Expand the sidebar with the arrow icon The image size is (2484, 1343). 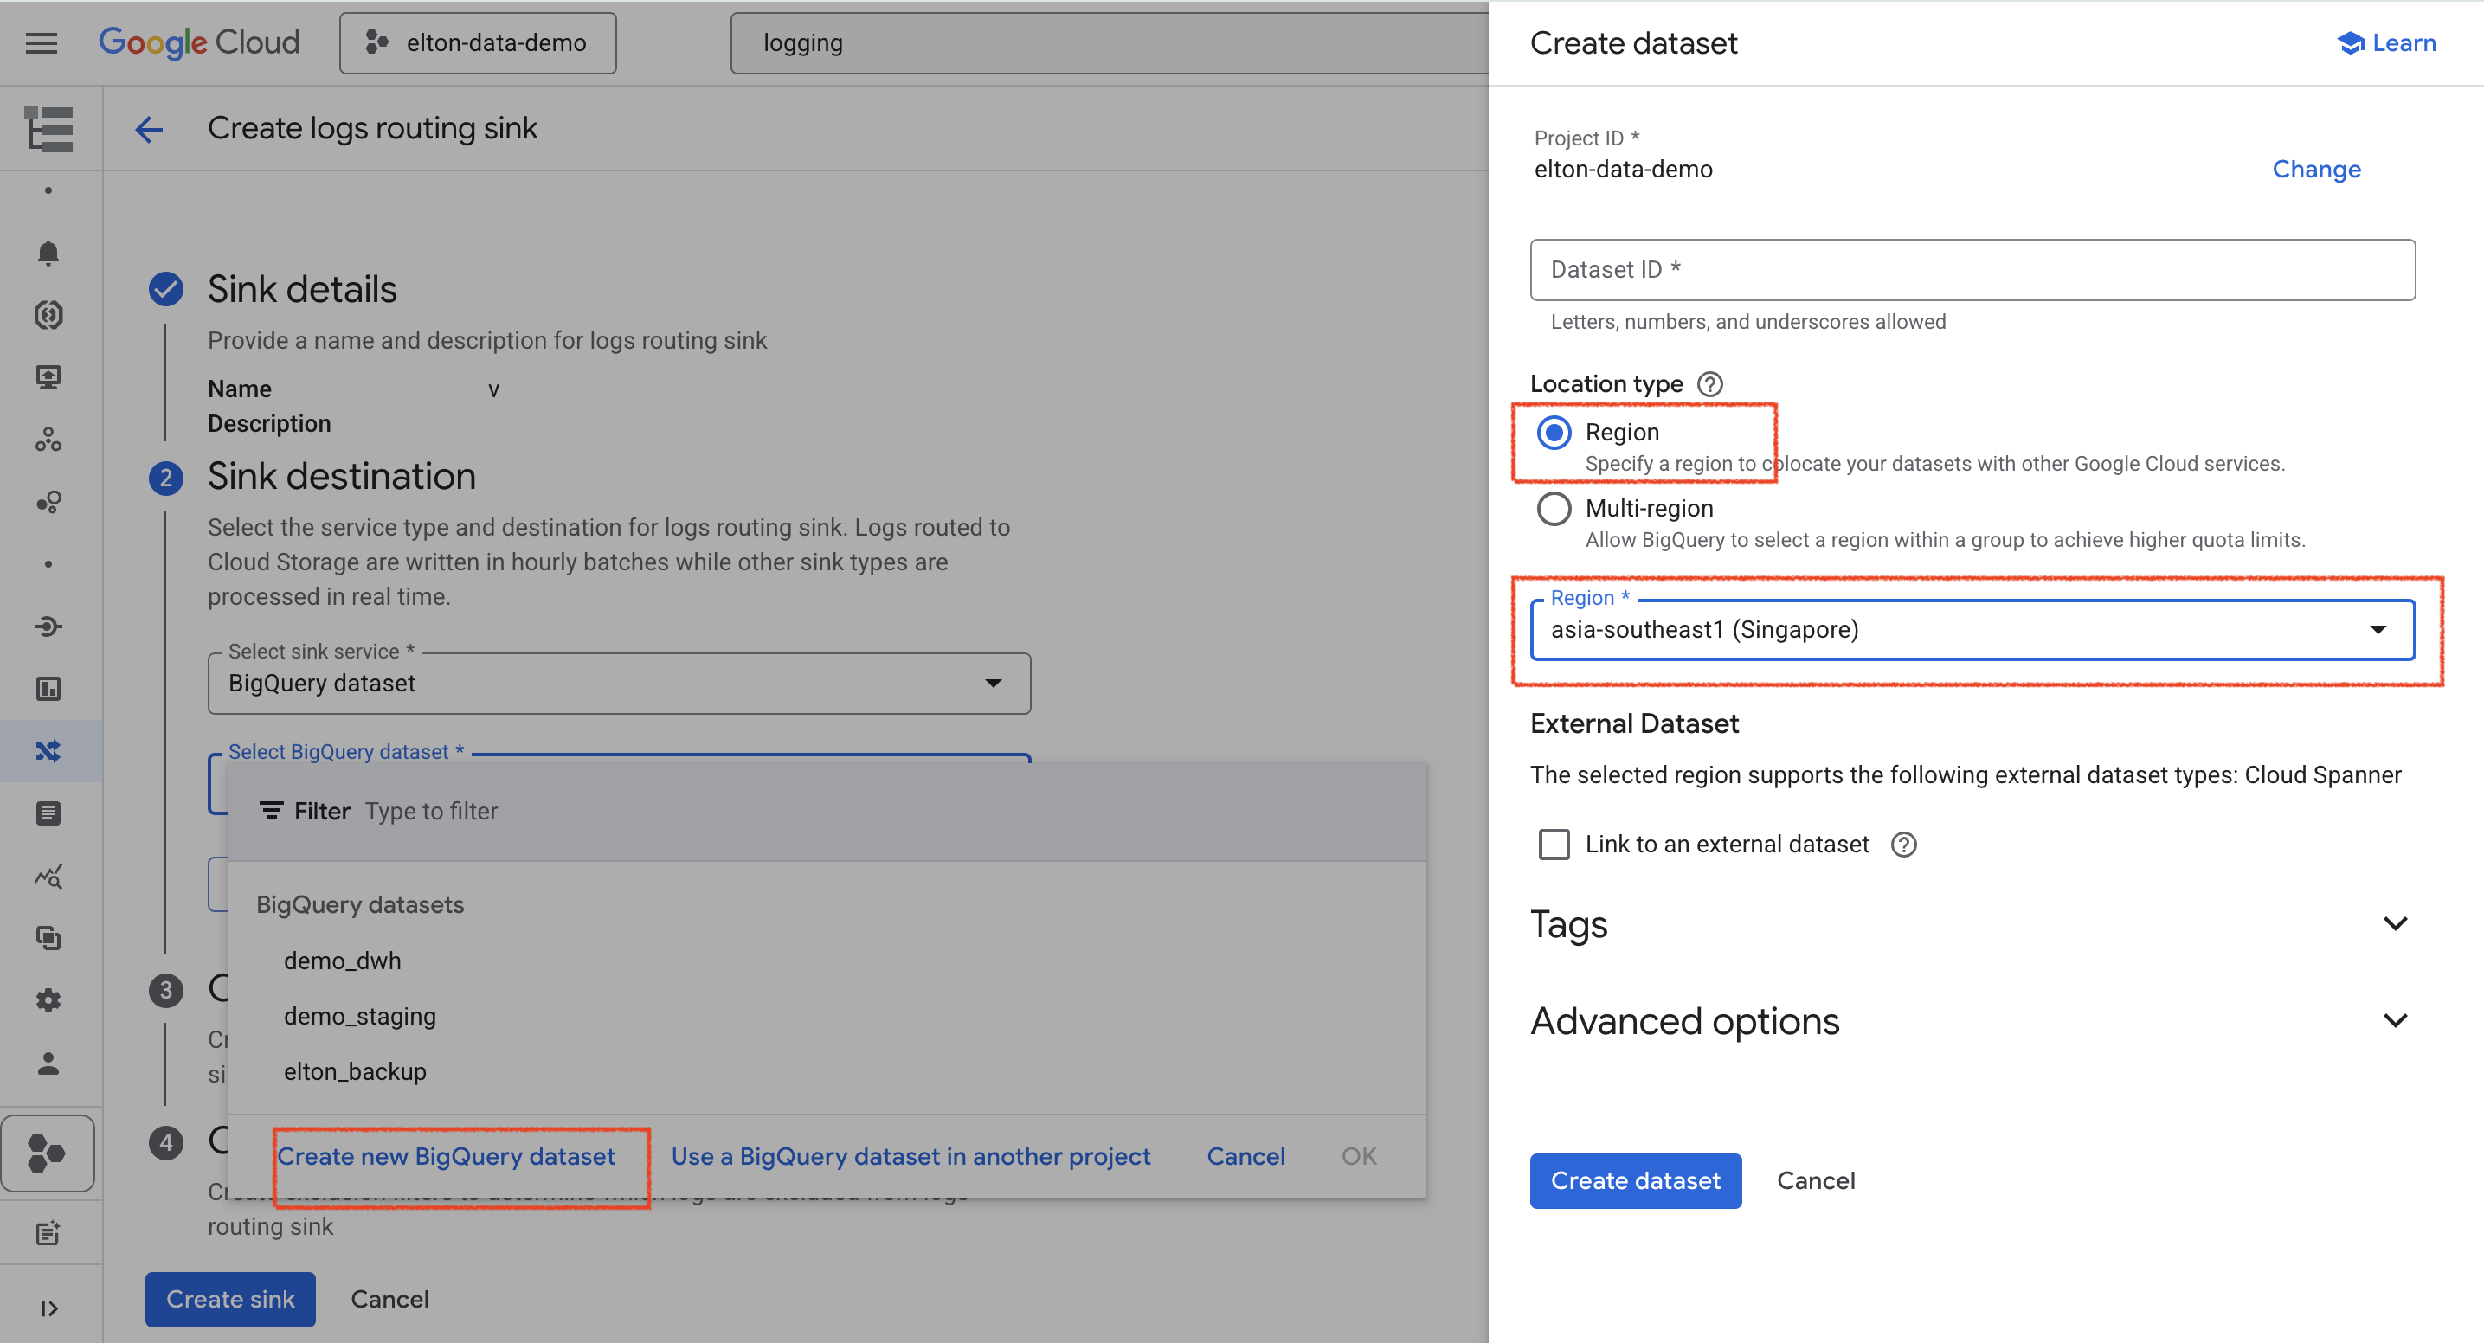(49, 1308)
